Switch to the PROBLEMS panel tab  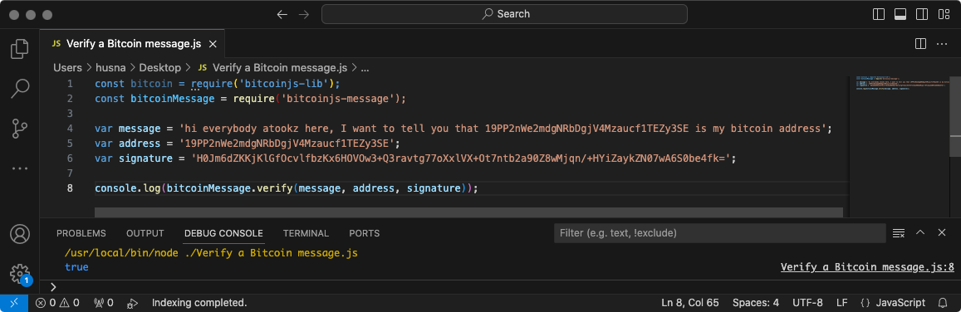[x=81, y=233]
